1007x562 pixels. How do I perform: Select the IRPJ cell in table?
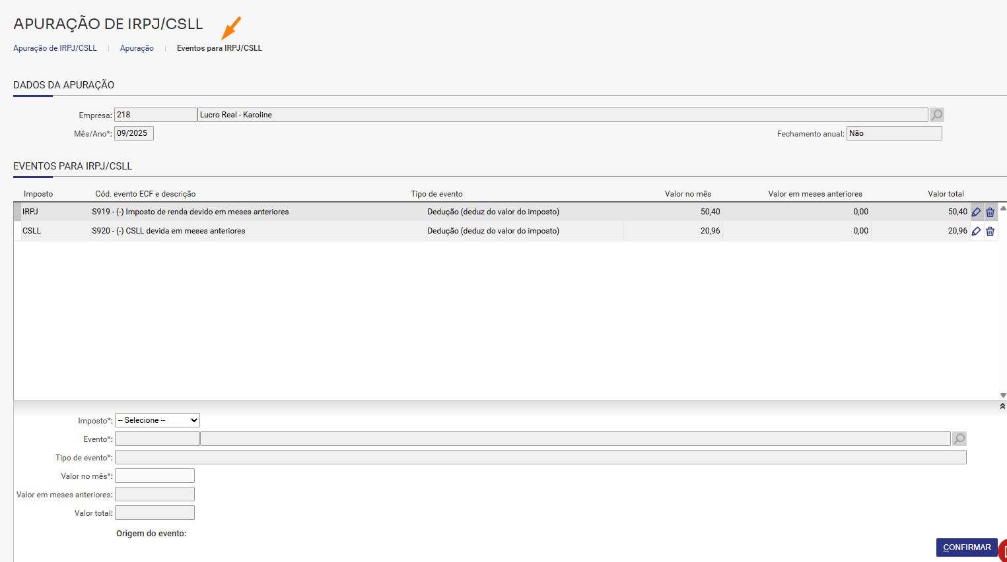(x=30, y=212)
